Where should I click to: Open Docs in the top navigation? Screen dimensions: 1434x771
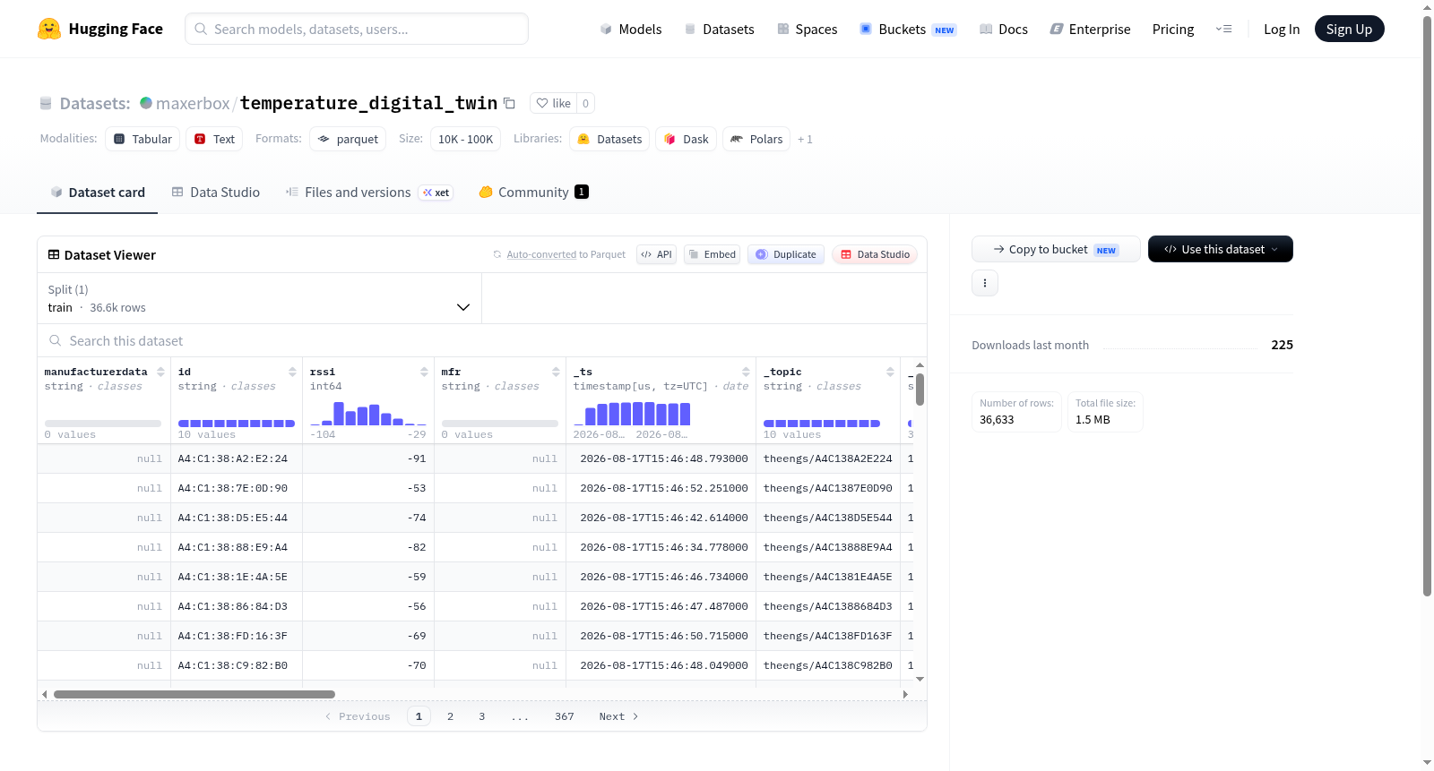[x=1004, y=30]
